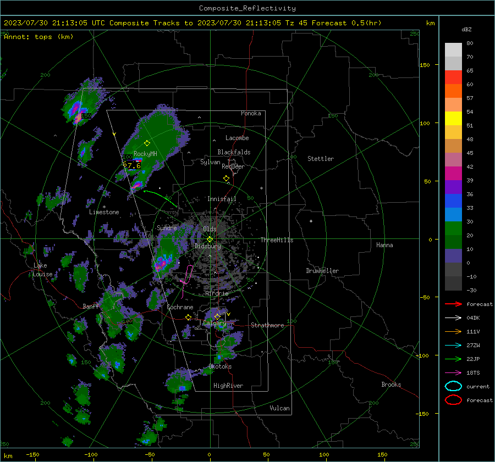
Task: Select the magenta swatch in dBZ legend
Action: pyautogui.click(x=453, y=173)
